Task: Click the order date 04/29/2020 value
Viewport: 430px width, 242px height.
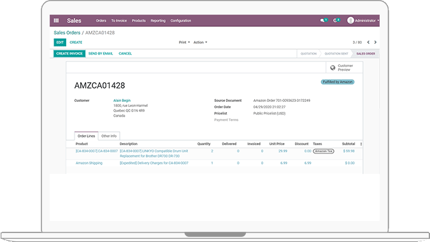Action: pos(269,107)
